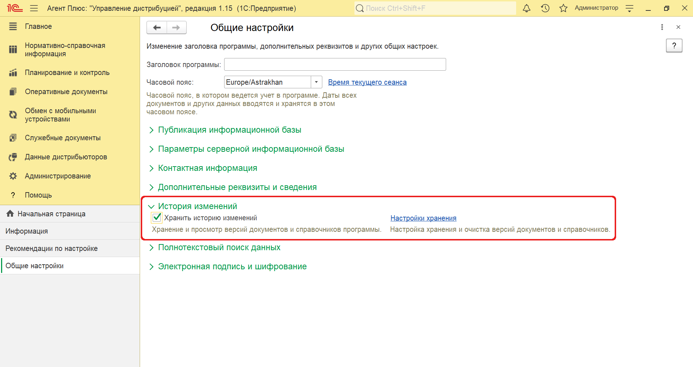The image size is (693, 367).
Task: Open Служебные документы section
Action: (x=63, y=138)
